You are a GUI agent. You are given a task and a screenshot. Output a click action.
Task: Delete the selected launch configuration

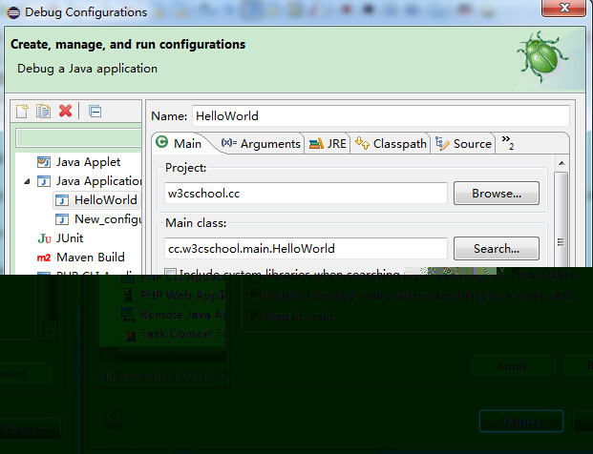tap(66, 111)
